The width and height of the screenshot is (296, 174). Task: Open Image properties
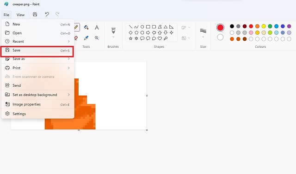38,104
